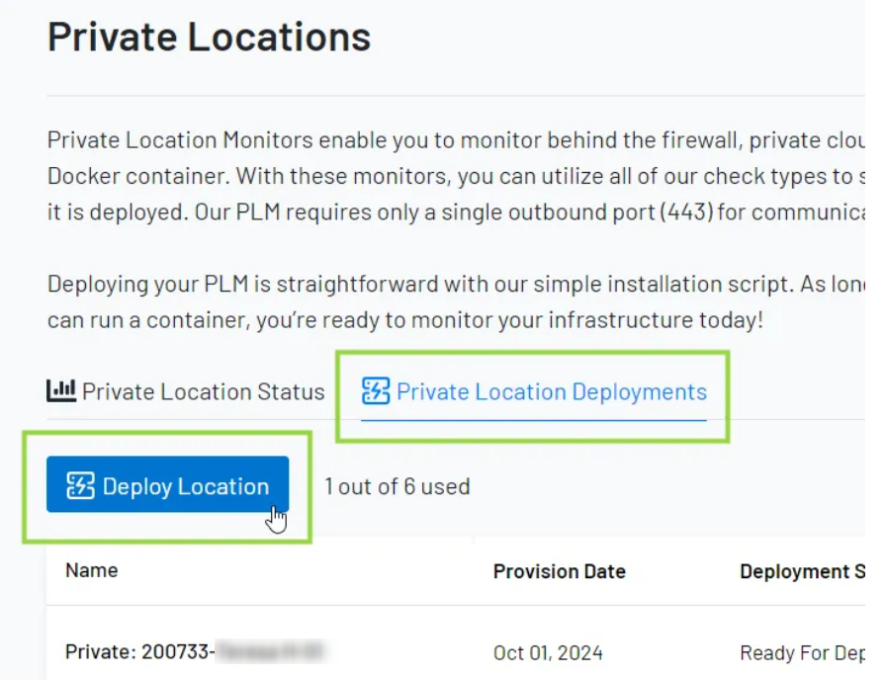Sort the table by the Name column
885x680 pixels.
(x=91, y=570)
